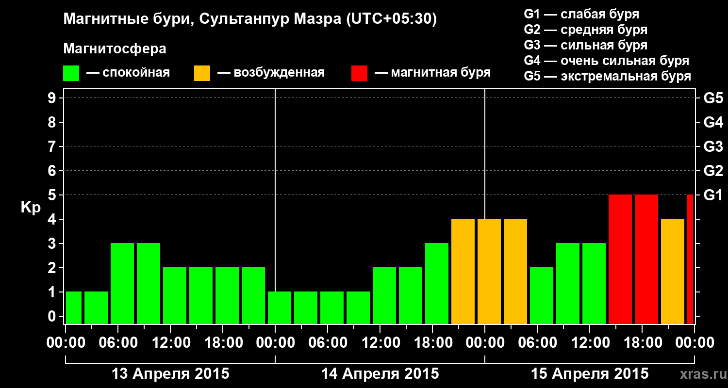Click the 'Магнитосфера' legend heading

[115, 49]
